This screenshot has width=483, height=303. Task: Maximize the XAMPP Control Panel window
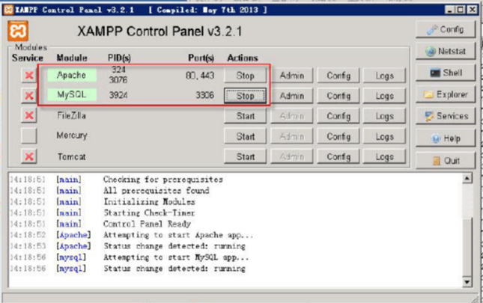461,10
